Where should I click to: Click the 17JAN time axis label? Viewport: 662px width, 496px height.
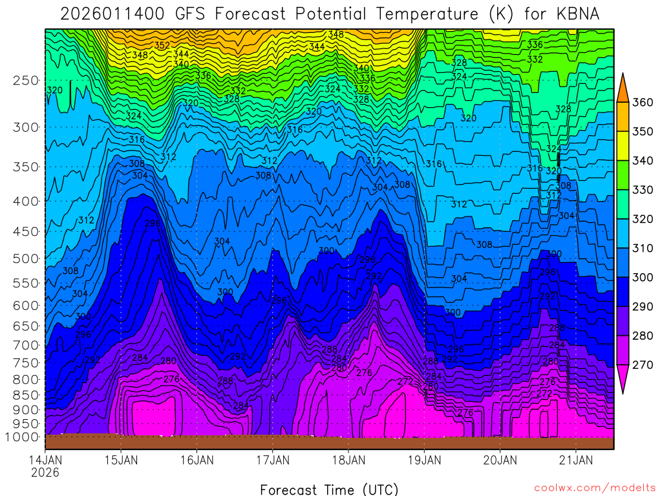[x=273, y=460]
